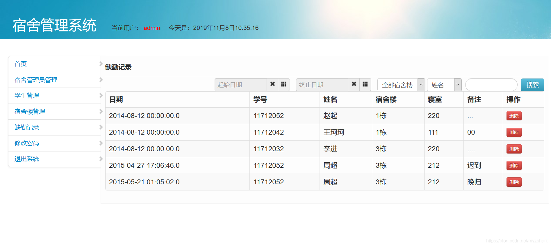Open 宿舍楼管理 menu item

30,112
